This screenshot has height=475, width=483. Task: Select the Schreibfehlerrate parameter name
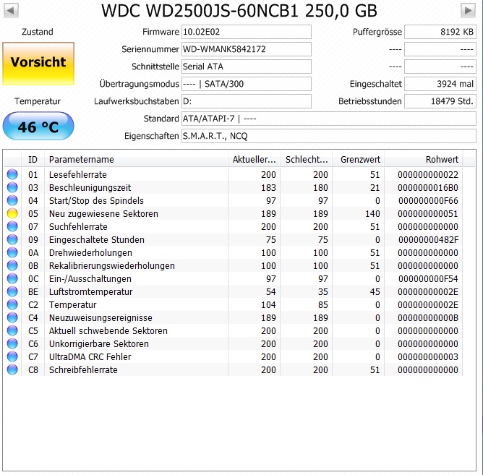[x=83, y=369]
